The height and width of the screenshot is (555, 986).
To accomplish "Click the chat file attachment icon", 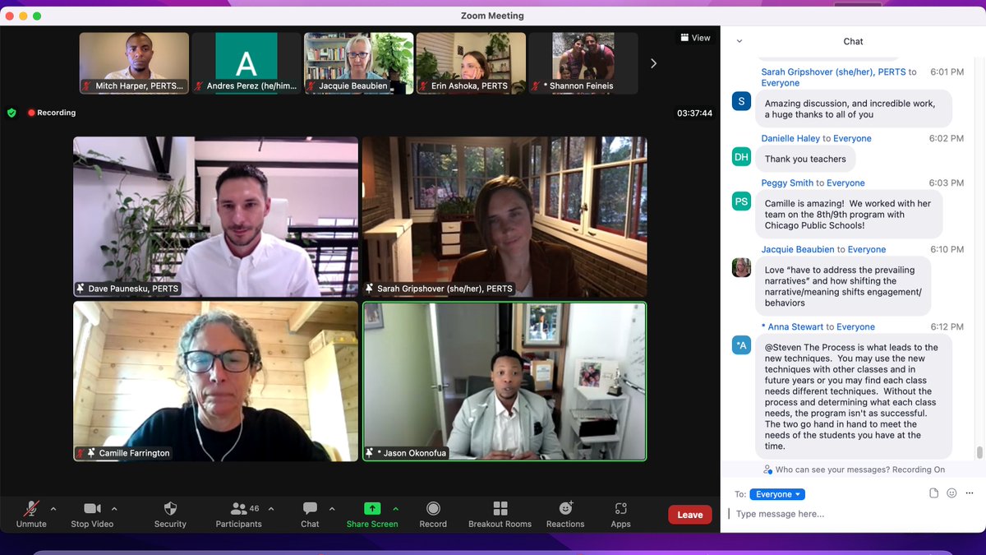I will pyautogui.click(x=934, y=493).
